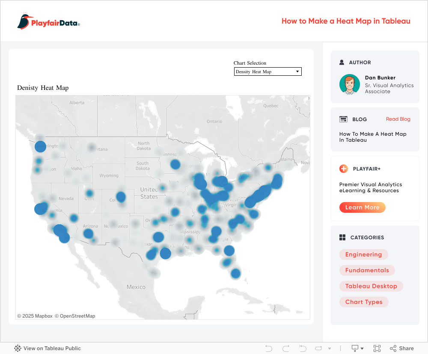Viewport: 428px width, 354px height.
Task: Click Dan Bunker's author avatar
Action: [350, 84]
